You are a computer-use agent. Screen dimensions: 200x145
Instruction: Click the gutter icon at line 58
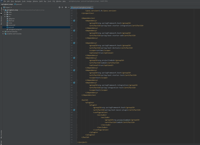pos(74,110)
